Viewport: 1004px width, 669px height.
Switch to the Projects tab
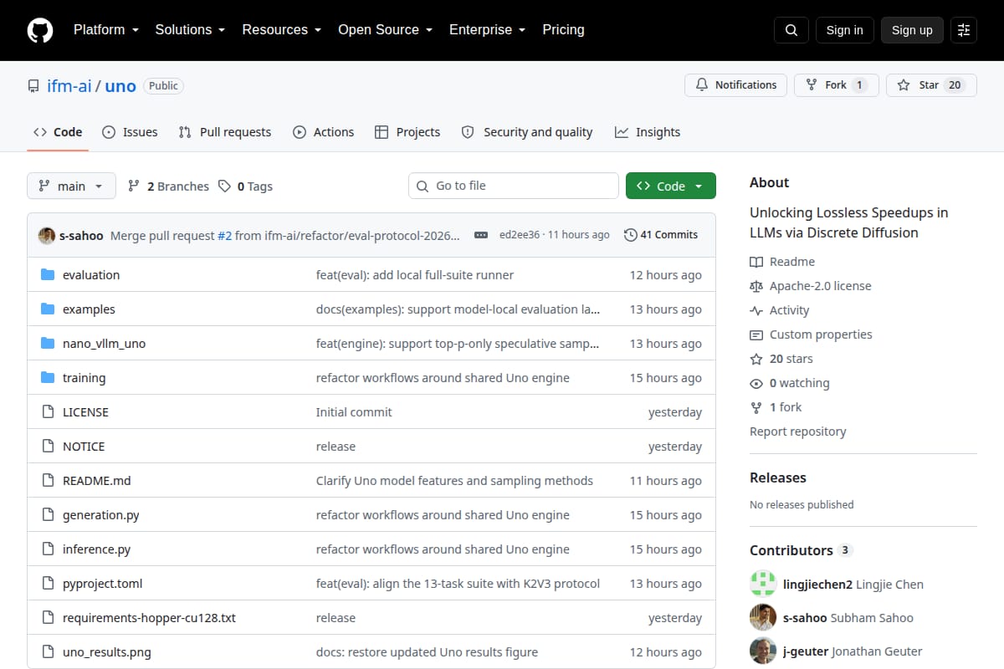coord(407,132)
